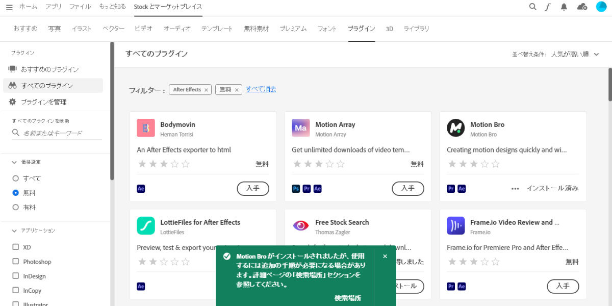Remove the After Effects filter chip
This screenshot has width=612, height=306.
click(206, 90)
